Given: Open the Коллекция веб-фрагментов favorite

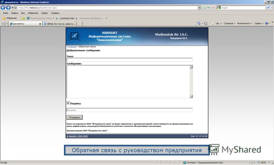Looking at the screenshot, I should (90, 18).
